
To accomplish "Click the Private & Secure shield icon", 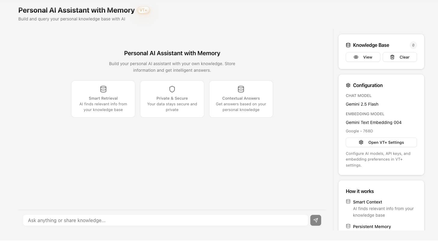I will tap(172, 89).
